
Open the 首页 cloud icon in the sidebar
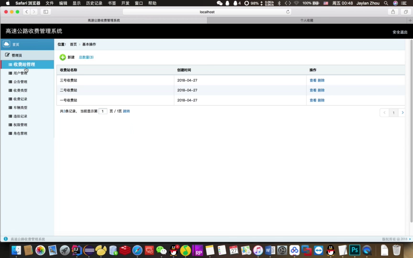click(6, 44)
